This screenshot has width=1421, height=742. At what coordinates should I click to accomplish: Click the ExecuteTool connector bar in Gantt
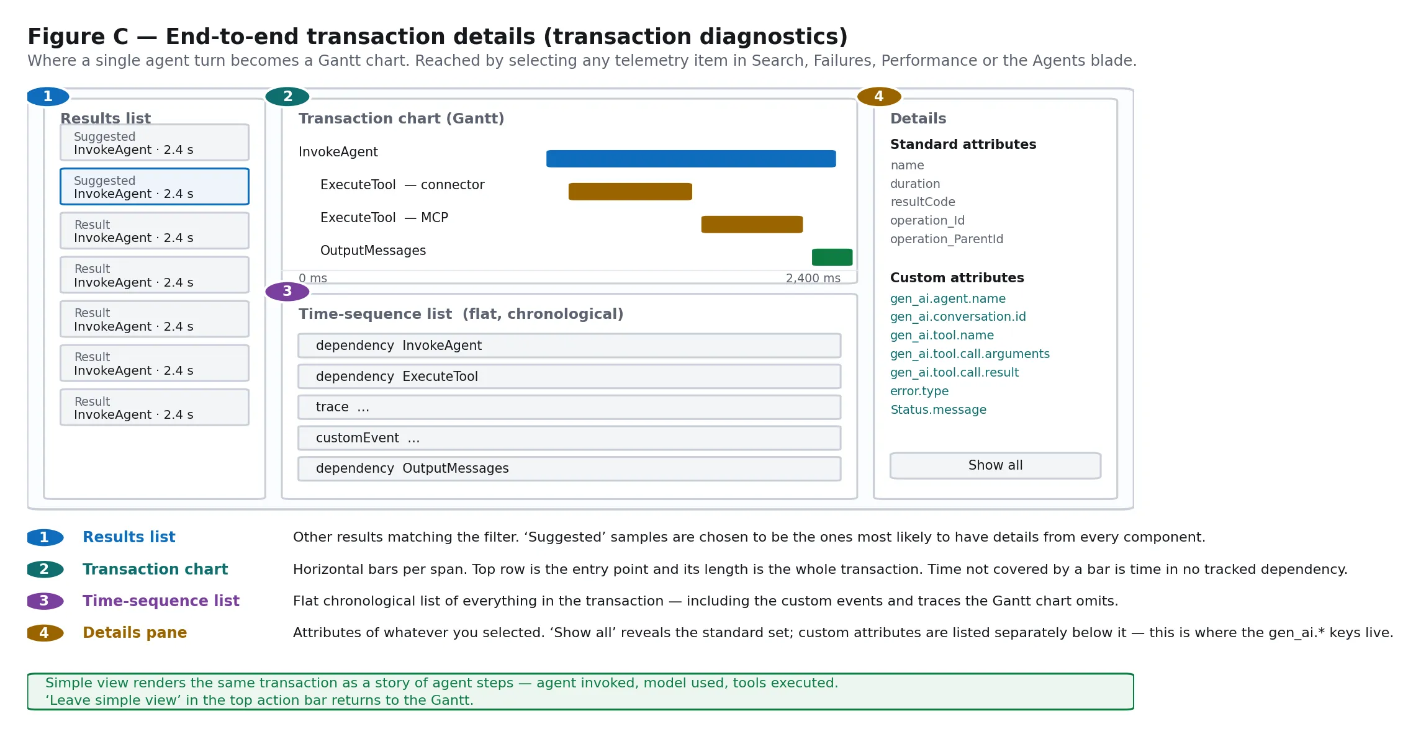[x=630, y=192]
